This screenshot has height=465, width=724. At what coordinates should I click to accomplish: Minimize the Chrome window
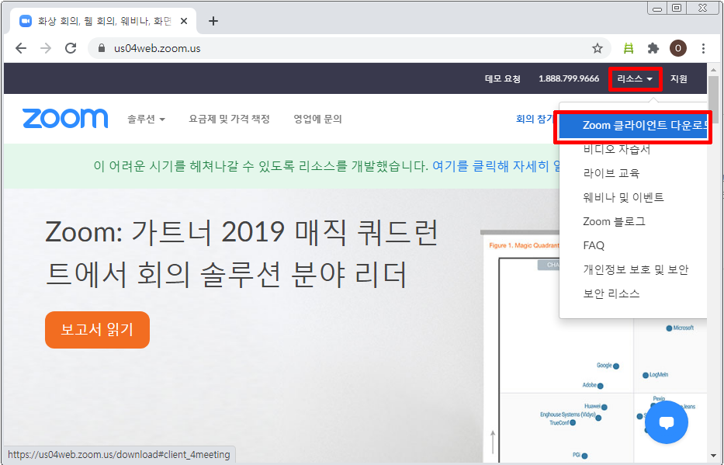point(657,9)
